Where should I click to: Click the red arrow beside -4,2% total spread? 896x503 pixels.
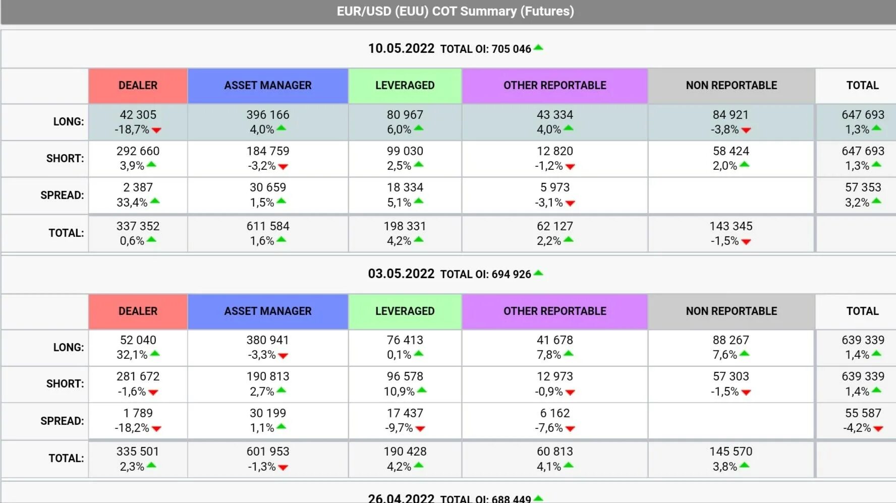tap(878, 428)
